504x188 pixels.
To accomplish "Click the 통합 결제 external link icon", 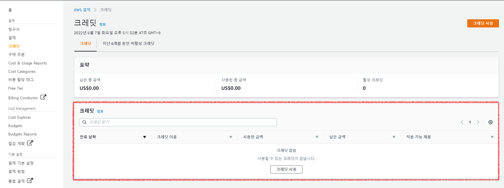I will click(30, 180).
